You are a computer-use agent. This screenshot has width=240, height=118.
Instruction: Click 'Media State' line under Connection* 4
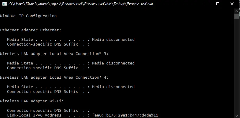coord(71,87)
